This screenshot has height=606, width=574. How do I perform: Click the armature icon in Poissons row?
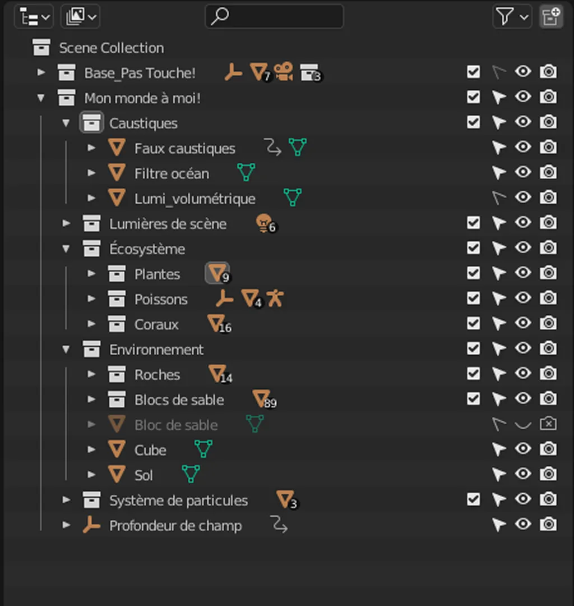point(274,299)
